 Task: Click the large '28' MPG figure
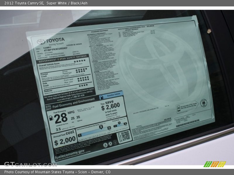[x=61, y=118]
